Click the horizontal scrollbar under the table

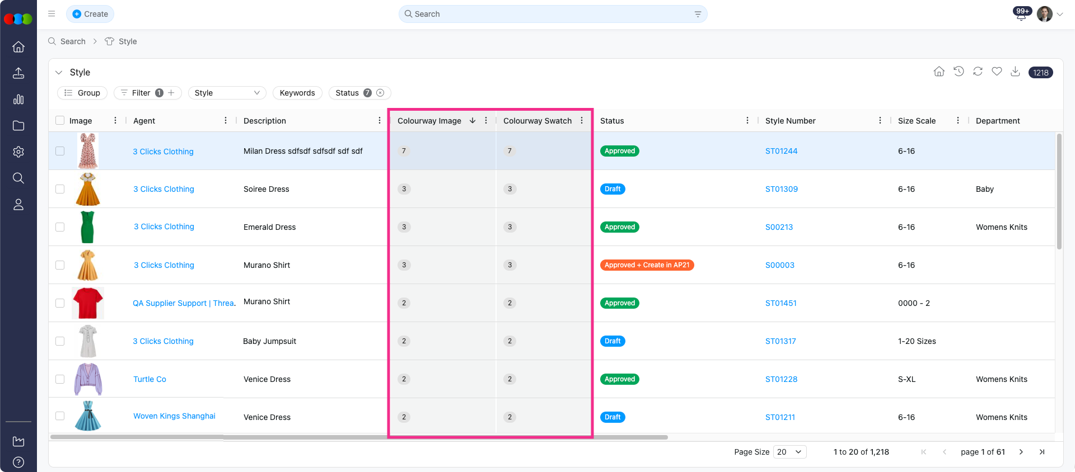point(358,437)
